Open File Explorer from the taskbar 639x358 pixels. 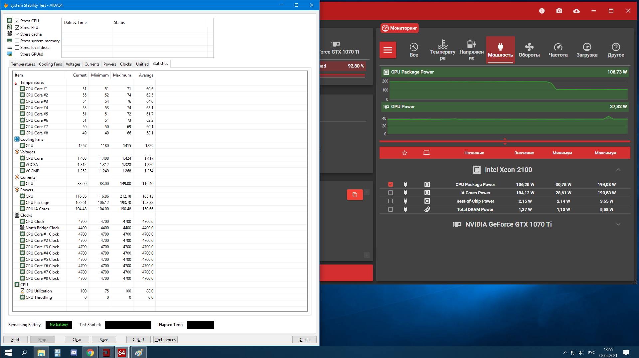41,352
